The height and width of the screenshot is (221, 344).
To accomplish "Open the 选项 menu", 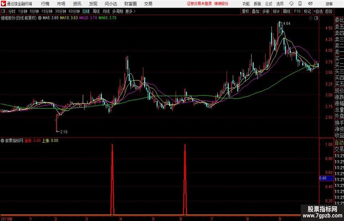I will tap(280, 4).
